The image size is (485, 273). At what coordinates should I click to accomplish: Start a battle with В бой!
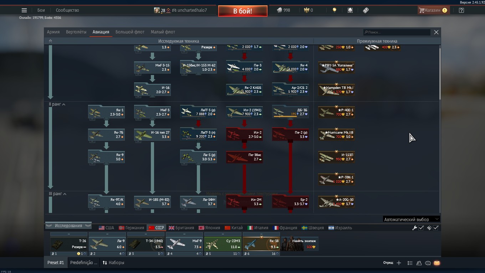tap(243, 11)
